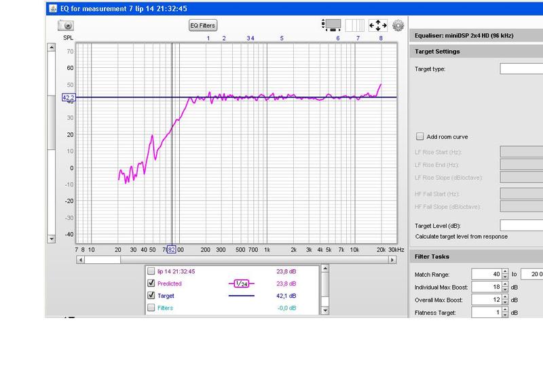The width and height of the screenshot is (543, 371).
Task: Click the capture graph camera icon
Action: [x=65, y=25]
